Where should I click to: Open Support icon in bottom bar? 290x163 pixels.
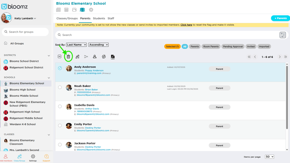[46, 158]
